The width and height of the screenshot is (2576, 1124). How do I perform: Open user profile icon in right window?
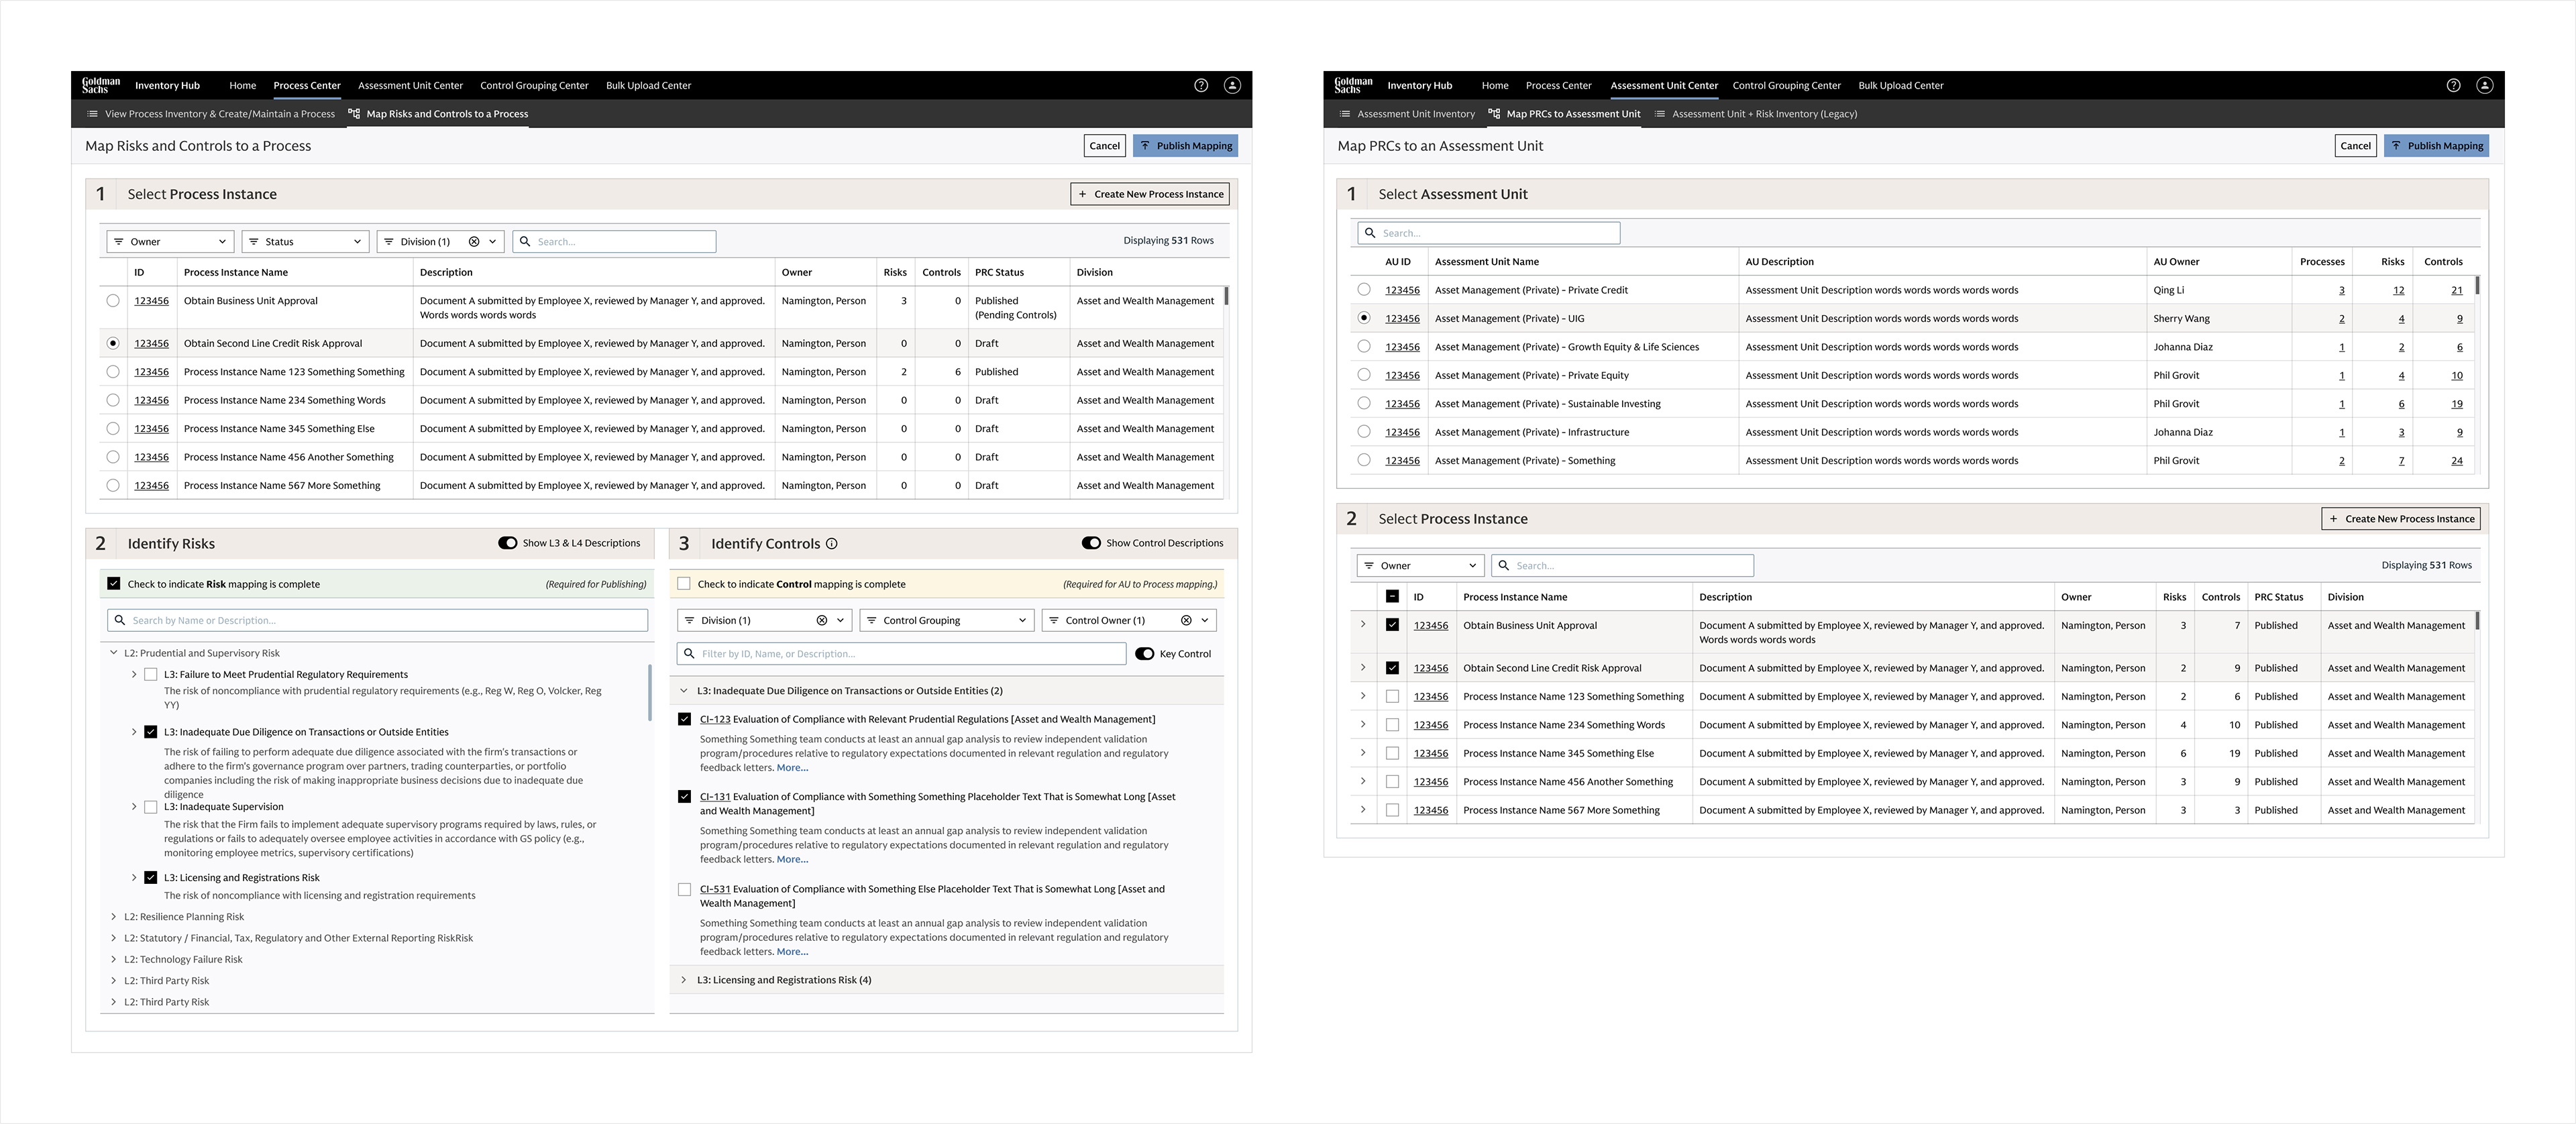pos(2484,86)
